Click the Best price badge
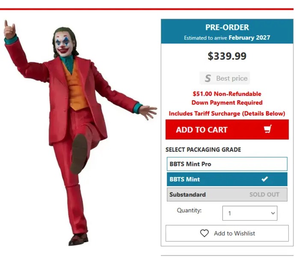 coord(225,78)
